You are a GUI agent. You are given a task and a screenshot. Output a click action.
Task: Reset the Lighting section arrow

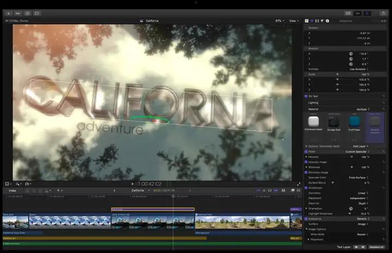[383, 103]
